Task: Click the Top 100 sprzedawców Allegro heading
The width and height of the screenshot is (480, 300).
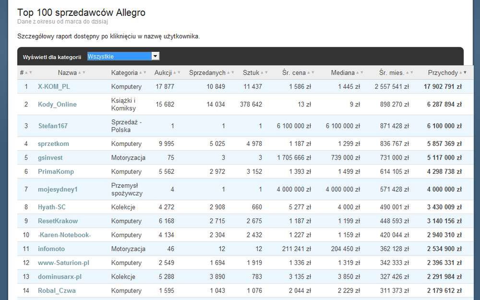Action: point(81,12)
